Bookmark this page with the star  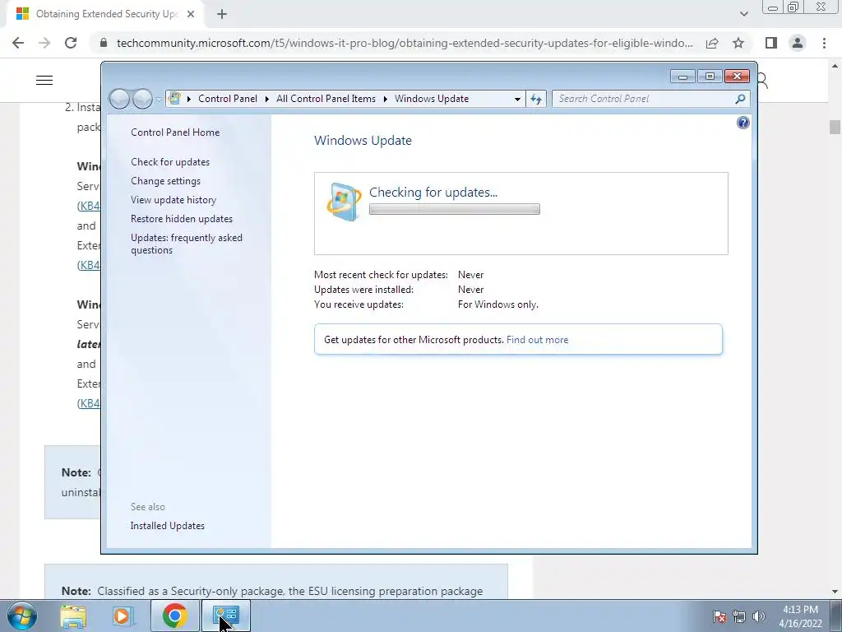(738, 43)
